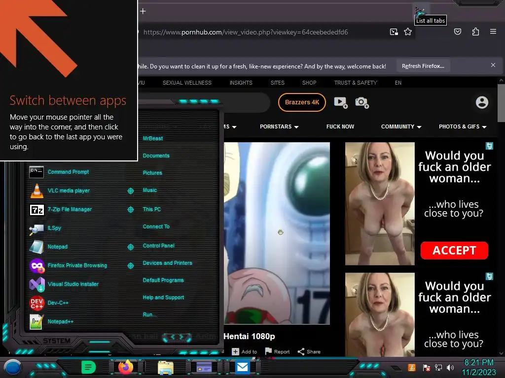Open the MrBeast user folder link
The height and width of the screenshot is (378, 505).
[153, 138]
